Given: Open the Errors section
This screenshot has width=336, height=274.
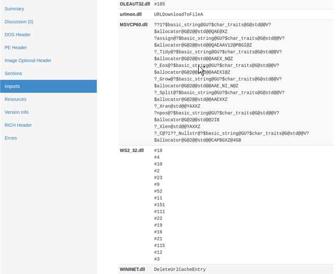Looking at the screenshot, I should (11, 138).
